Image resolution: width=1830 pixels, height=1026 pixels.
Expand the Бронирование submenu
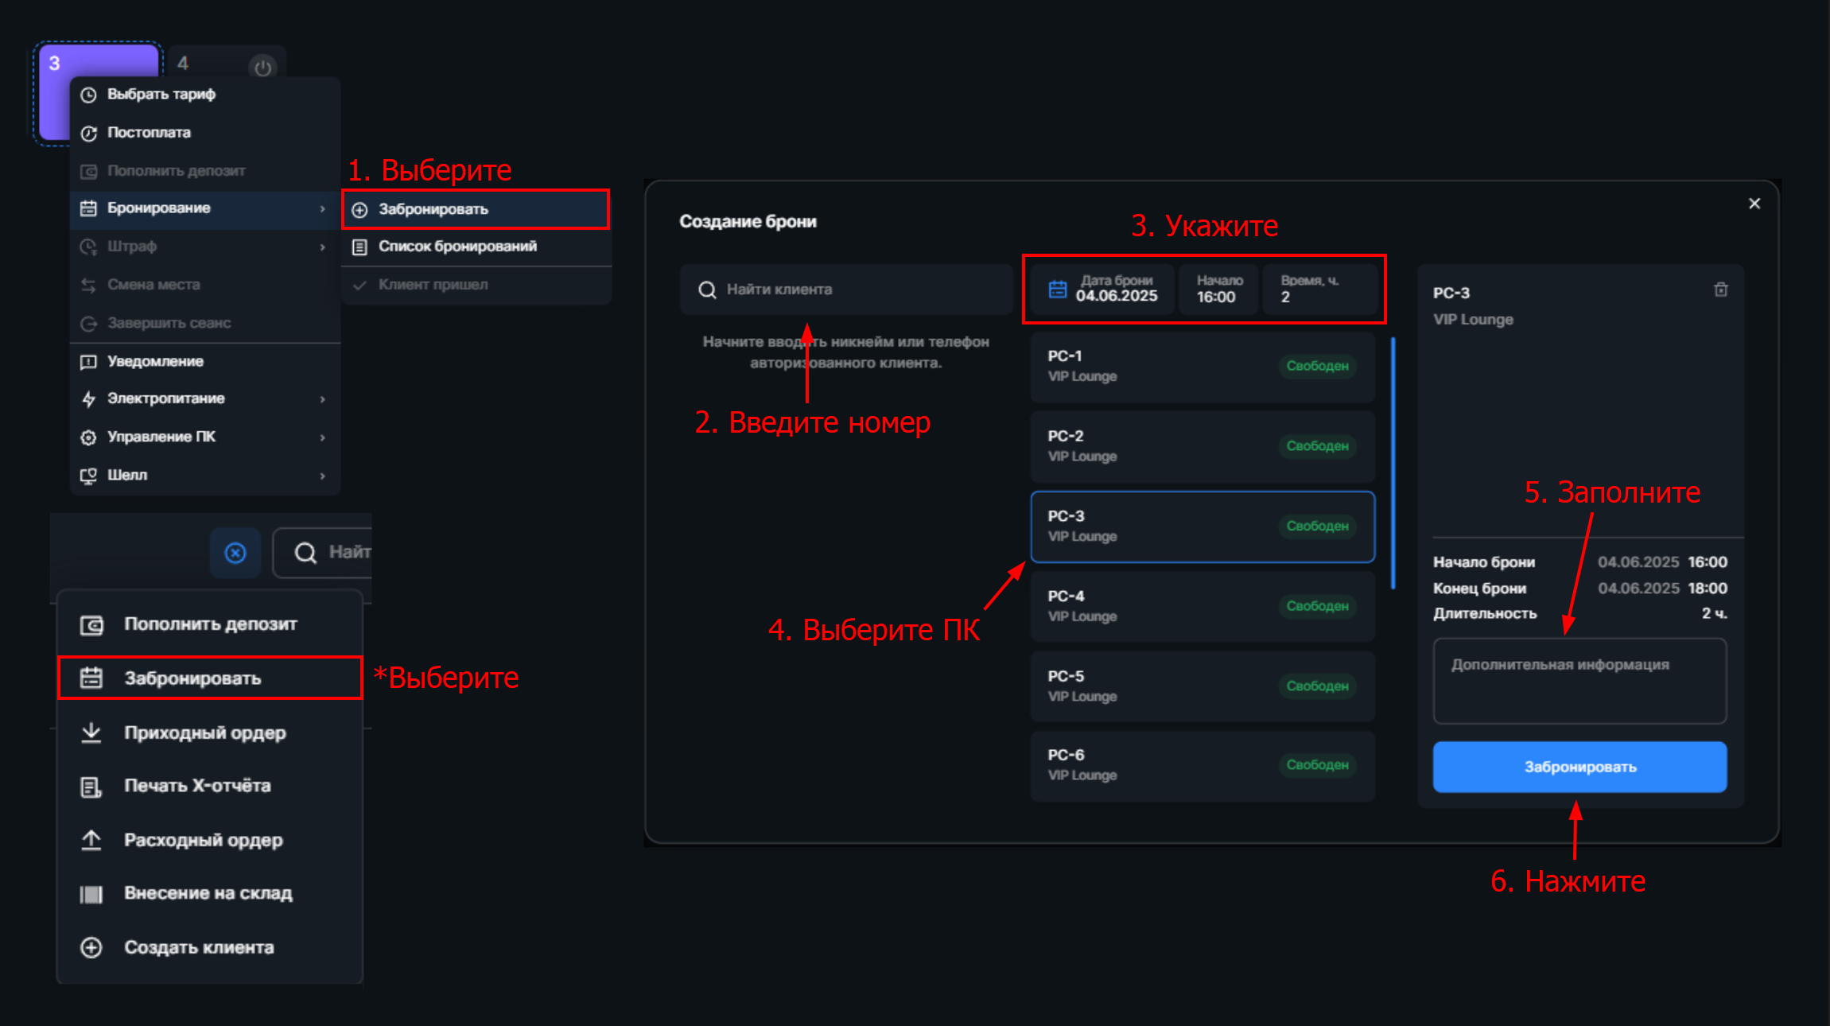click(x=159, y=208)
